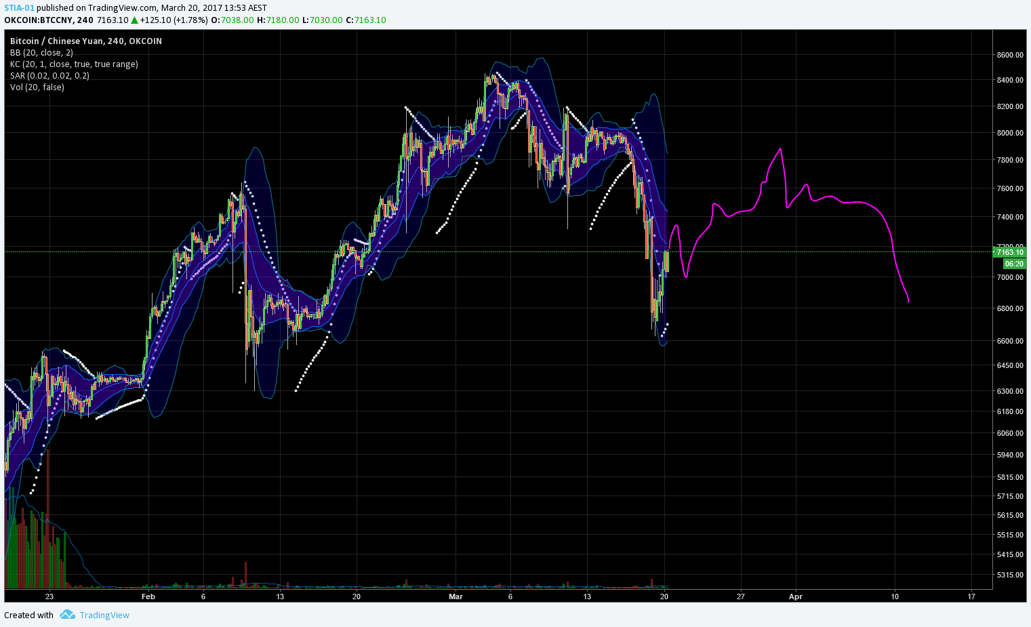Click the L:7030.00 low value in header
This screenshot has height=627, width=1031.
[x=323, y=20]
